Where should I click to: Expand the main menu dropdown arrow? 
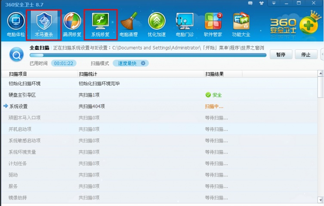(x=274, y=3)
